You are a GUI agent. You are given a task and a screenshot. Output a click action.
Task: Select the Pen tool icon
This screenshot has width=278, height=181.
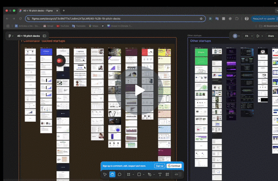pos(150,174)
